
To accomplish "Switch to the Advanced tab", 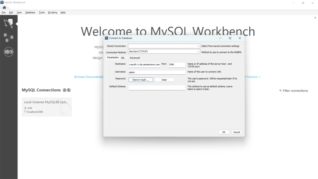I will pos(135,58).
